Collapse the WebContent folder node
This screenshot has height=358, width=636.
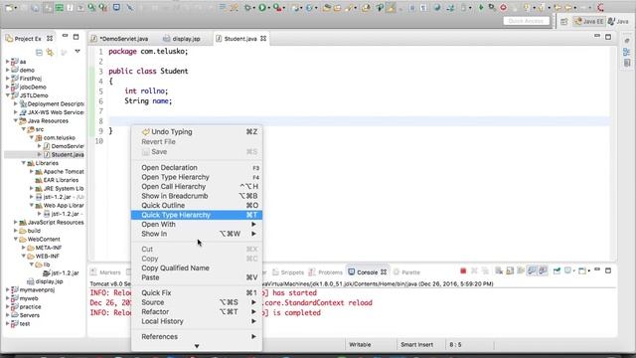tap(16, 239)
